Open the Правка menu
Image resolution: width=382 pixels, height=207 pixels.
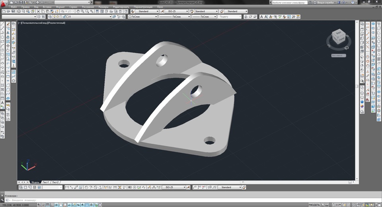click(x=25, y=7)
